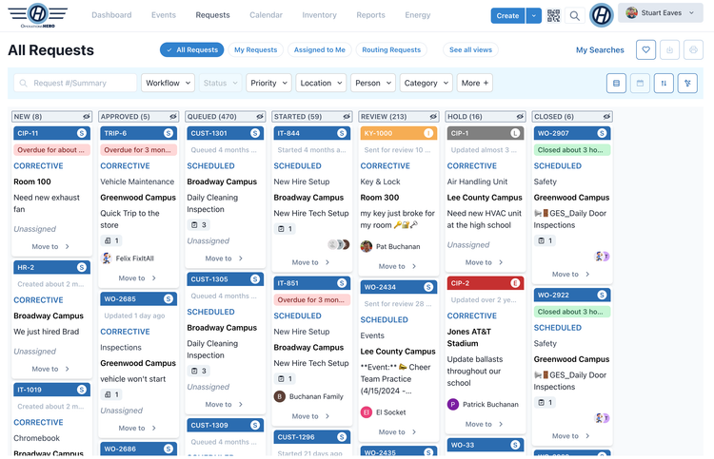
Task: Click the See all views button
Action: pos(470,49)
